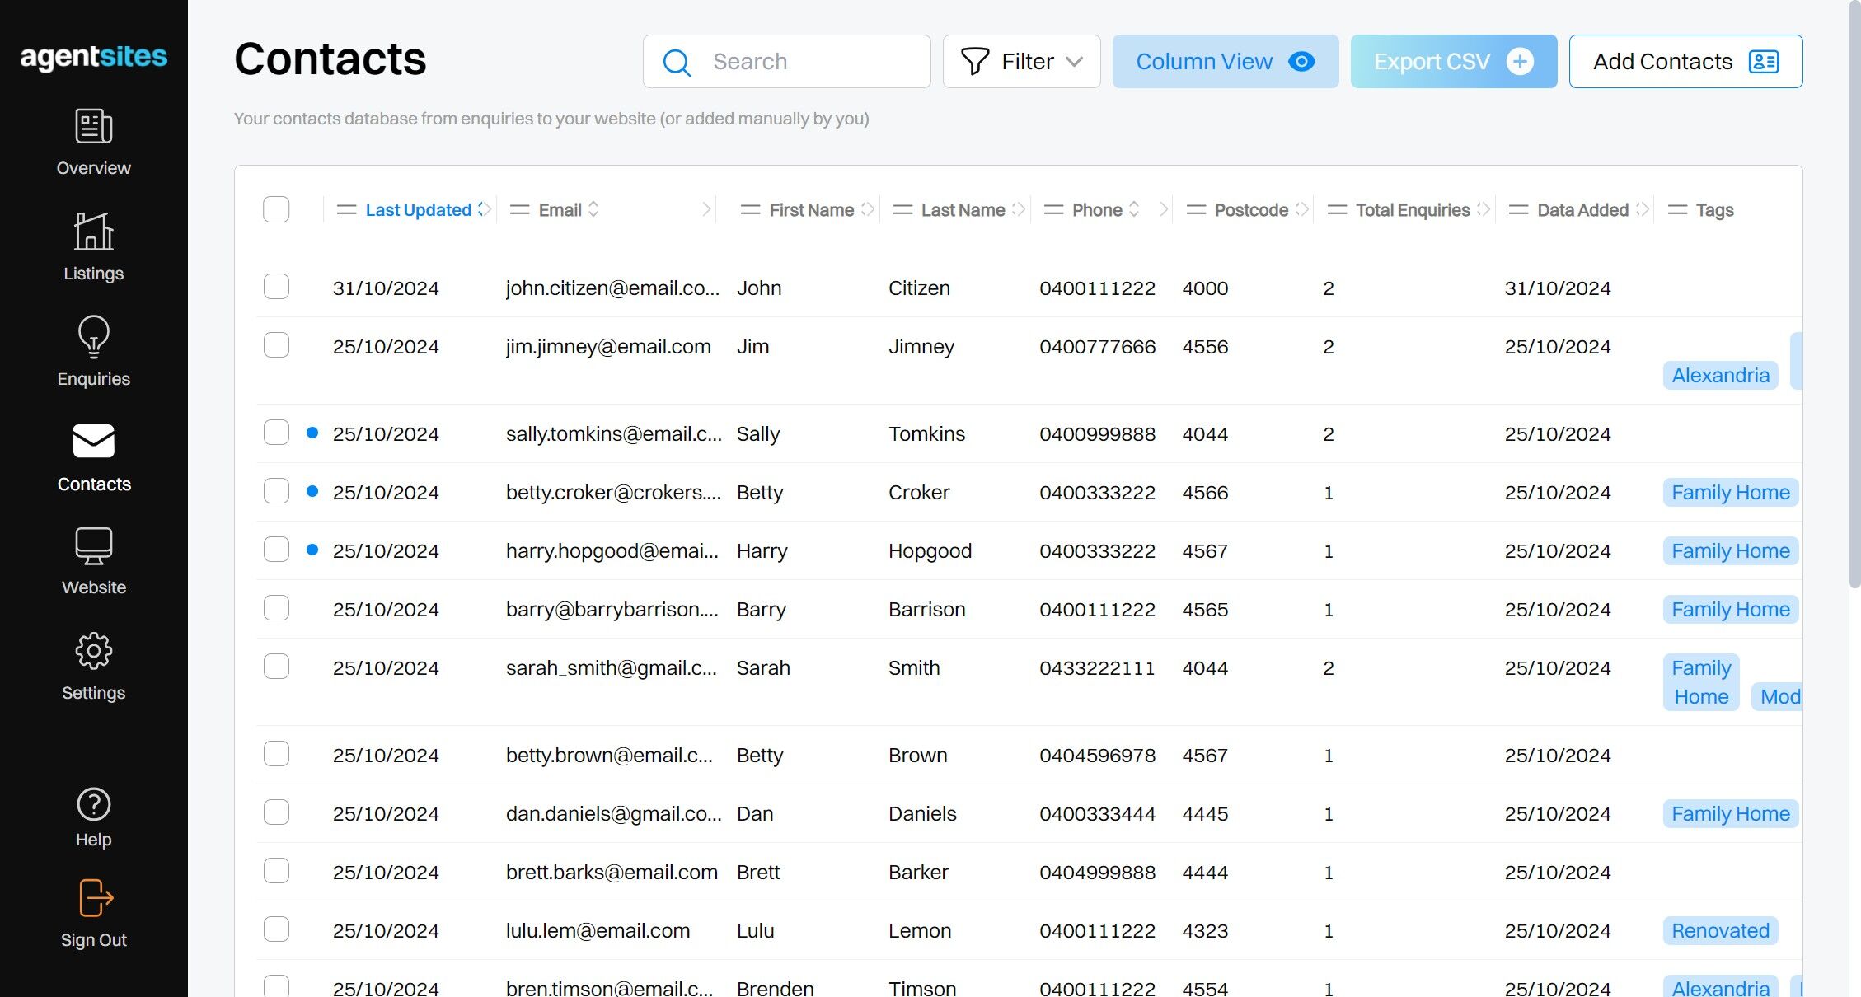
Task: Sort by the Last Updated column arrows
Action: (484, 209)
